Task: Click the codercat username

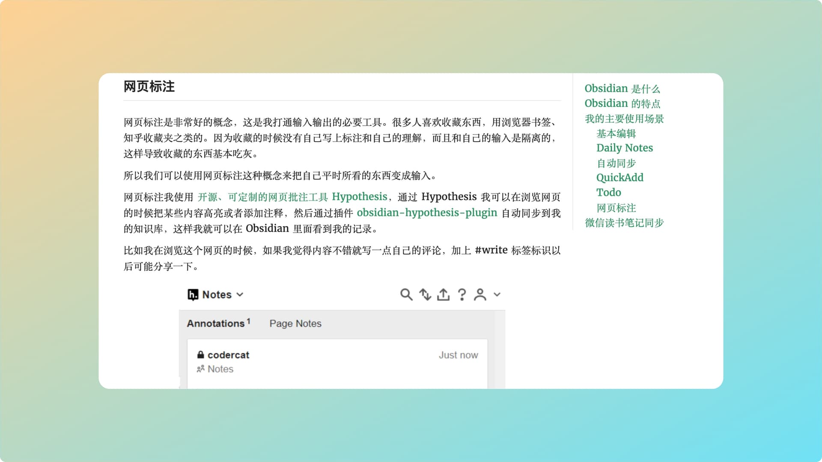Action: 228,355
